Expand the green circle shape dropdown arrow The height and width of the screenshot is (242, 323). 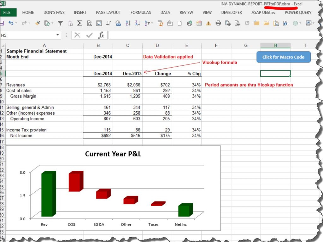point(301,23)
